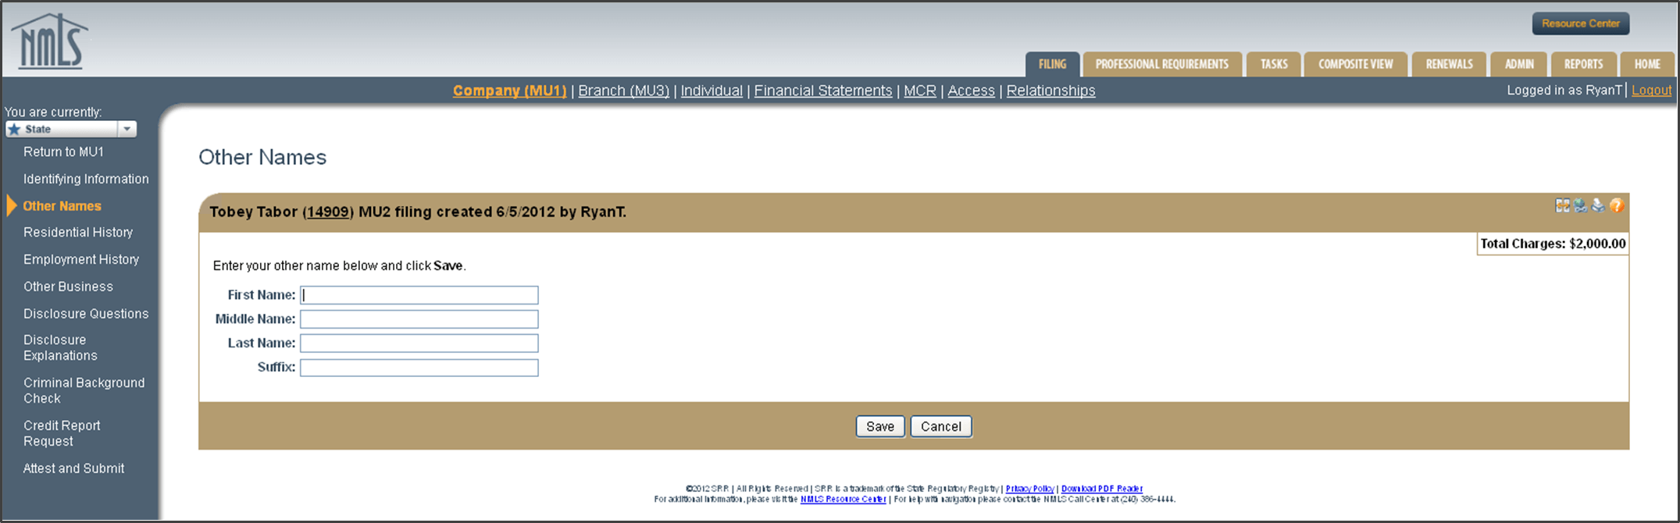The height and width of the screenshot is (523, 1680).
Task: Open Employment History in sidebar
Action: pyautogui.click(x=81, y=259)
